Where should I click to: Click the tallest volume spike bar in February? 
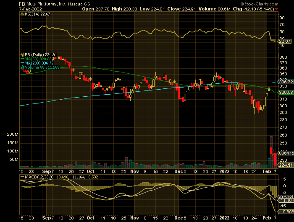(x=271, y=152)
